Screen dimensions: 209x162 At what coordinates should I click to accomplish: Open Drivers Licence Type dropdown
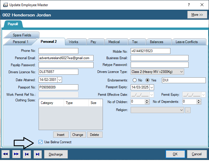(182, 72)
